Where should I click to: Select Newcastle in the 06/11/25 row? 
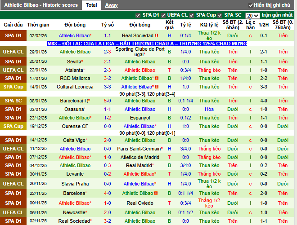pyautogui.click(x=75, y=212)
